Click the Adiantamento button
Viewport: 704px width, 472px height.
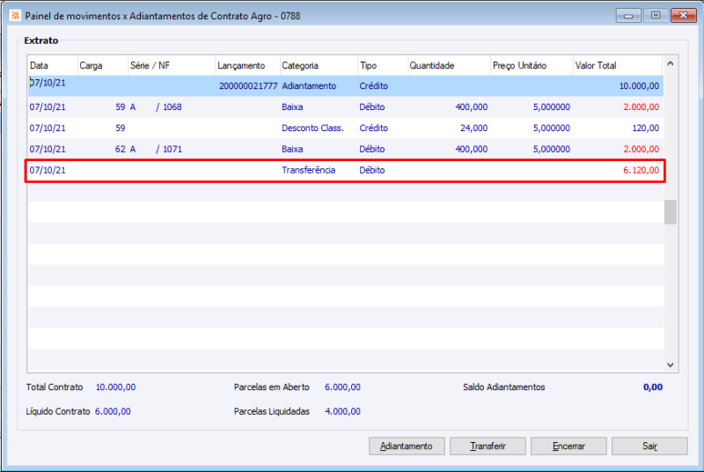pos(407,446)
